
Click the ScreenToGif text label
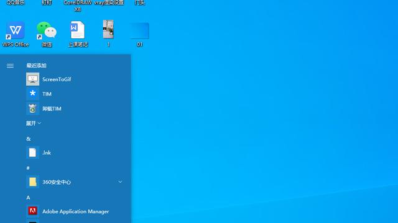pyautogui.click(x=57, y=79)
